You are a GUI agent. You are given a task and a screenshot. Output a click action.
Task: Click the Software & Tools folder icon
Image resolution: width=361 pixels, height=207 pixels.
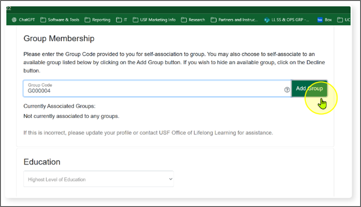click(x=43, y=20)
